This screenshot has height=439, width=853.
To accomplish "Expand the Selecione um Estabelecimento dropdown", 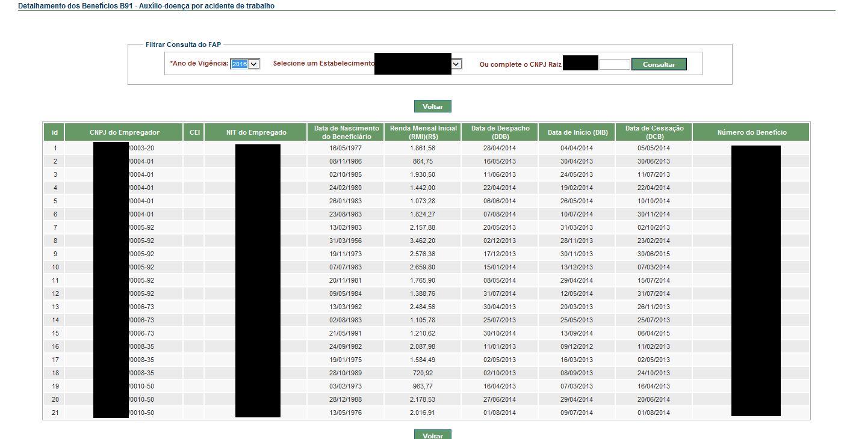I will 456,64.
